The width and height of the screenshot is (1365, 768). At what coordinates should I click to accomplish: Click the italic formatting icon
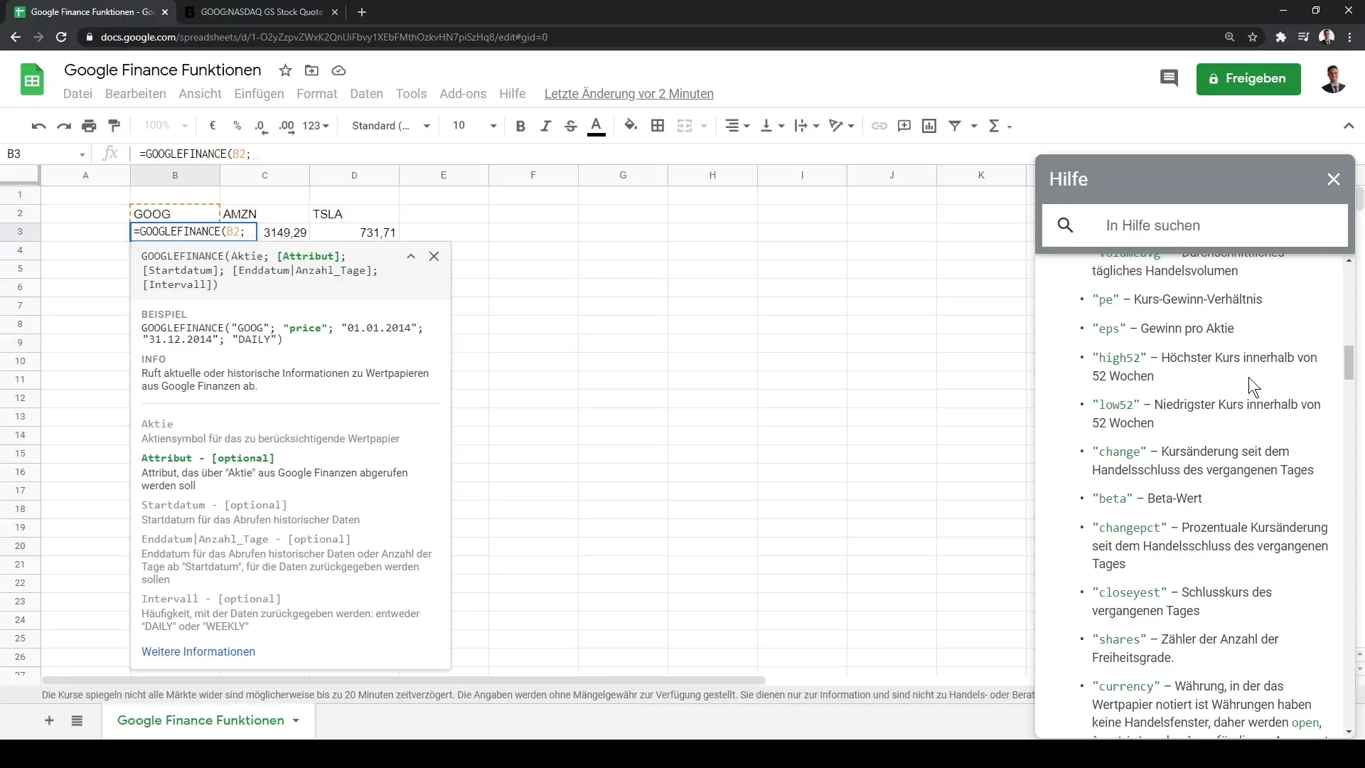point(545,126)
